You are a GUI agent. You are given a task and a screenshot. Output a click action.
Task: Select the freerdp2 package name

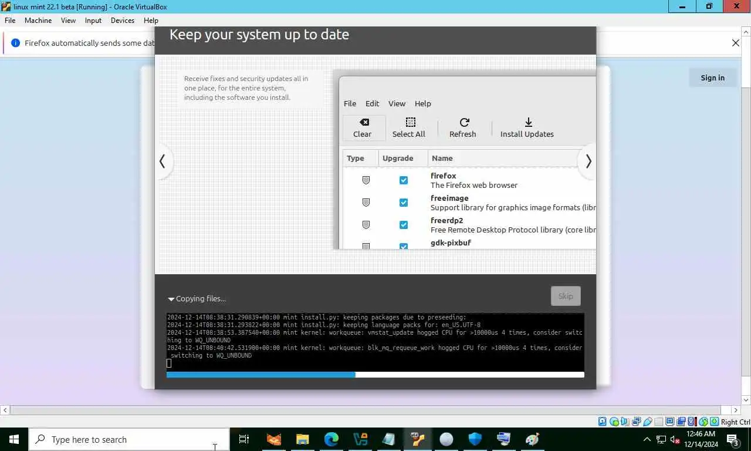coord(446,220)
